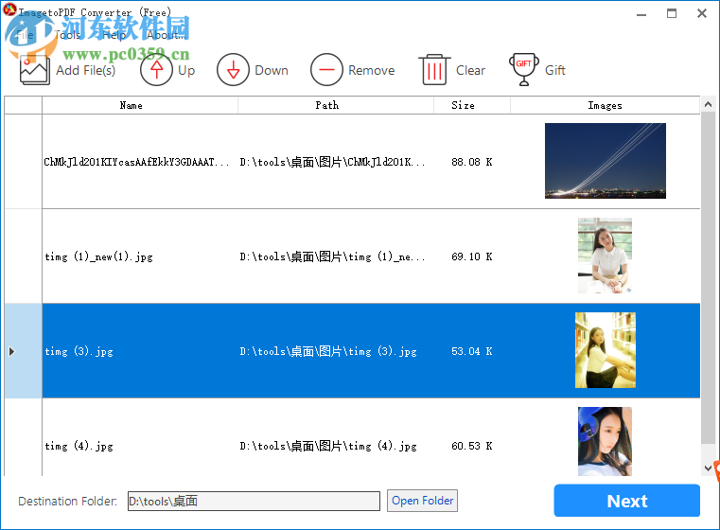Click the Add File(s) image icon
720x530 pixels.
click(34, 70)
